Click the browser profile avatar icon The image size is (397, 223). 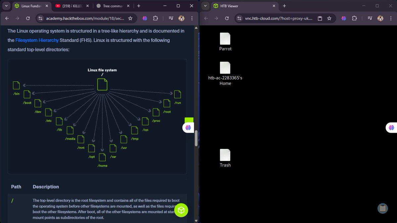(x=181, y=18)
